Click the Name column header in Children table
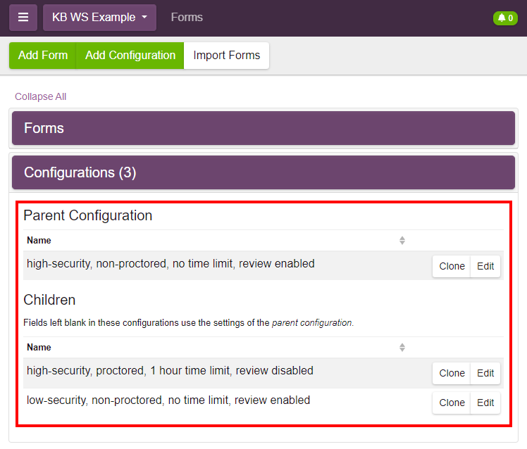The image size is (527, 449). [39, 347]
